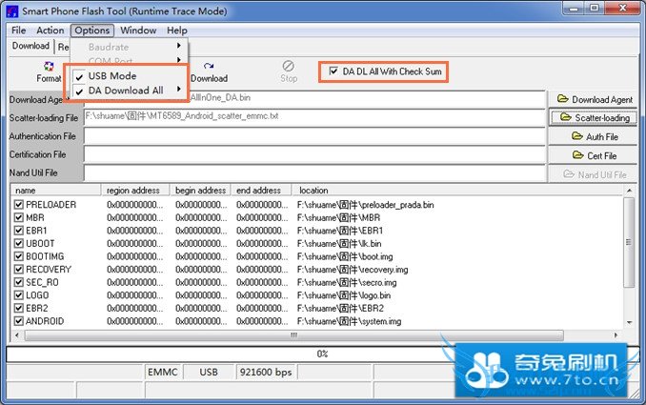Click the Smart Phone Flash Tool title icon
Viewport: 646px width, 405px height.
point(12,11)
